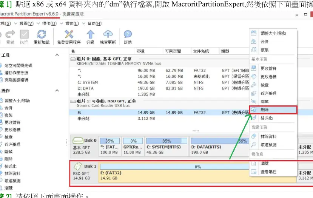Select the C: SYSTEM row in the list

click(x=159, y=82)
